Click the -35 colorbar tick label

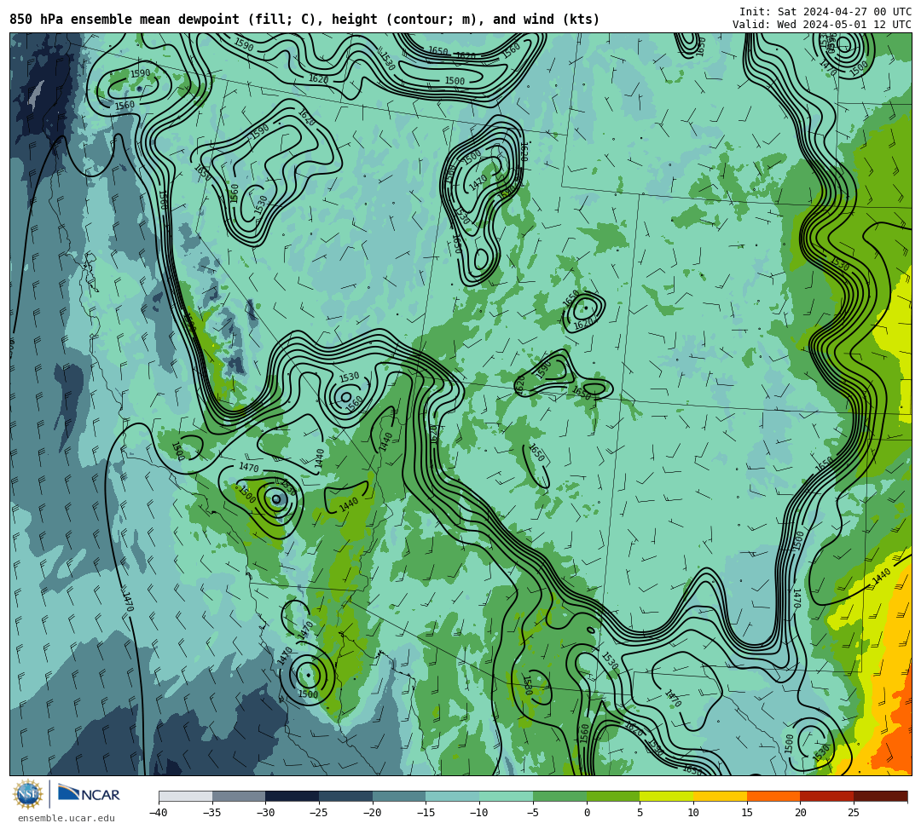coord(211,813)
